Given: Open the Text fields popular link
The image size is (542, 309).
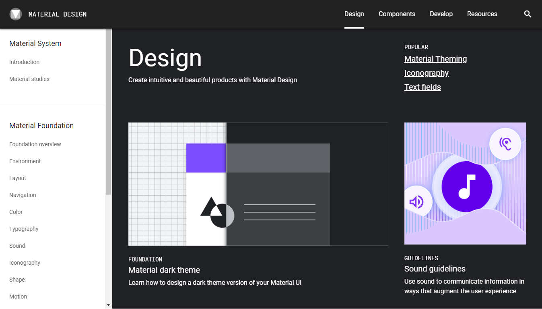Looking at the screenshot, I should pos(422,87).
